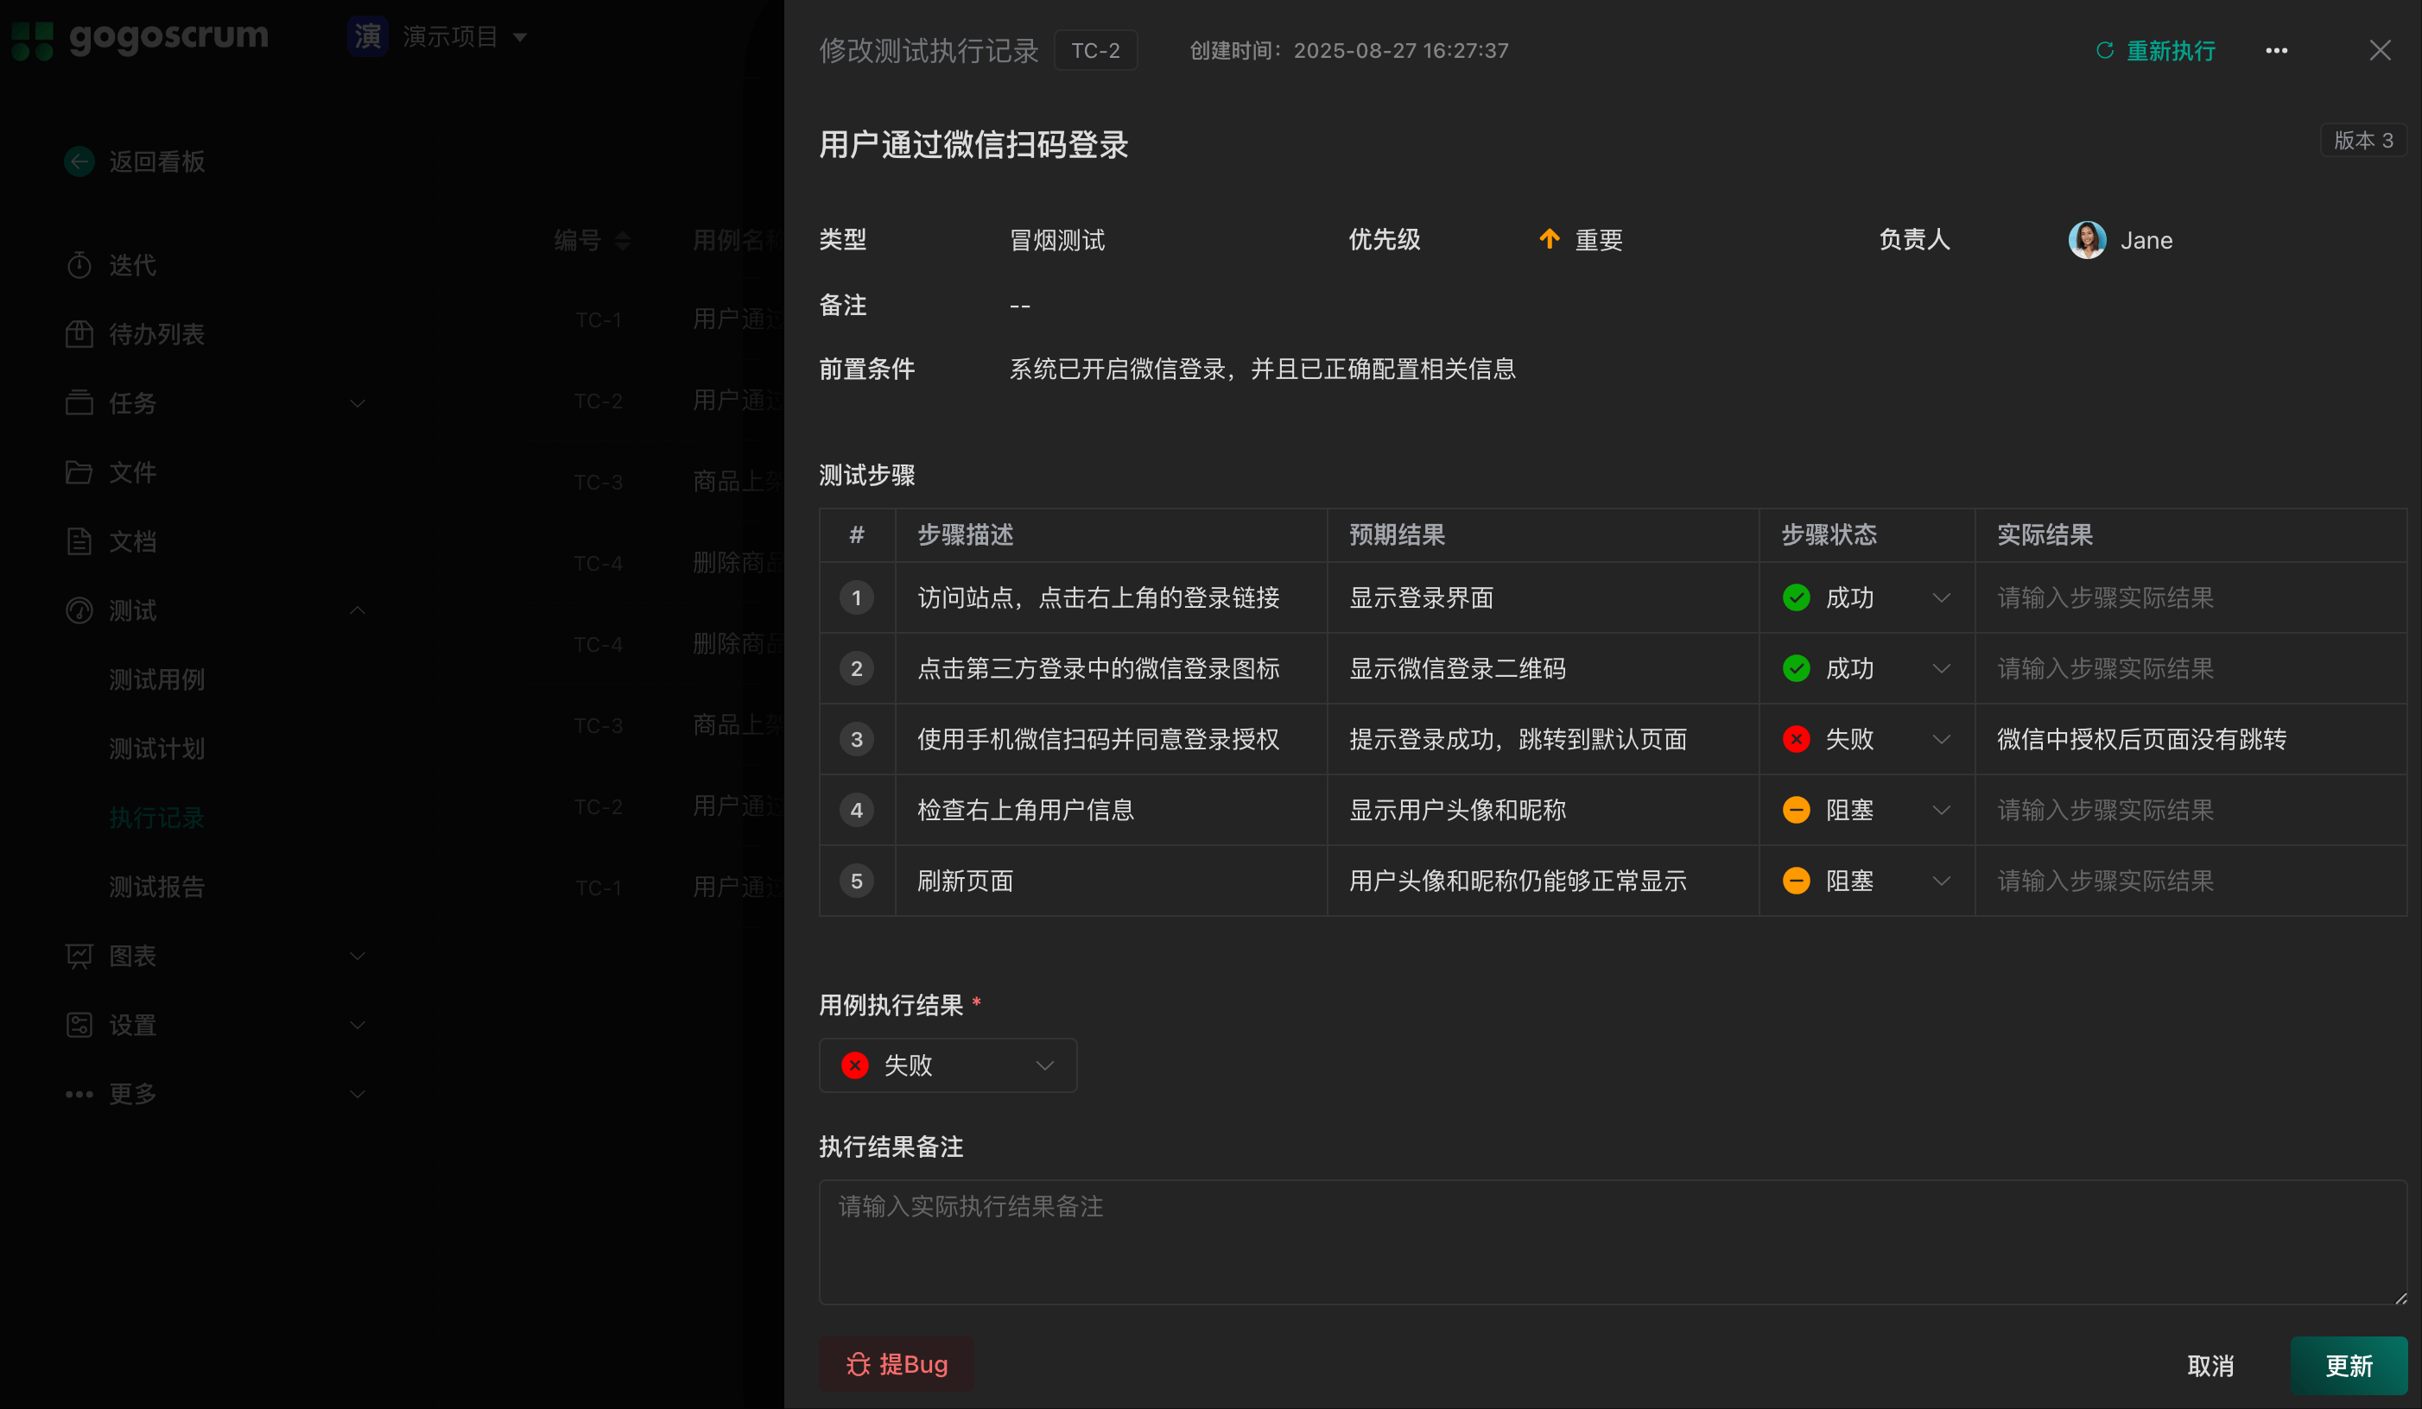Click the 重新执行 refresh icon
Image resolution: width=2422 pixels, height=1409 pixels.
tap(2104, 51)
